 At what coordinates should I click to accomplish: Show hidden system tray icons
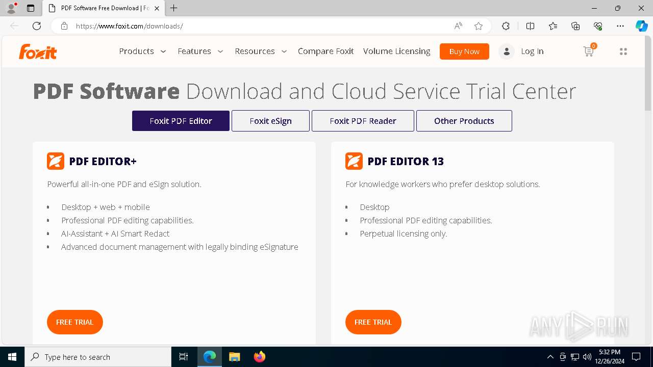550,357
